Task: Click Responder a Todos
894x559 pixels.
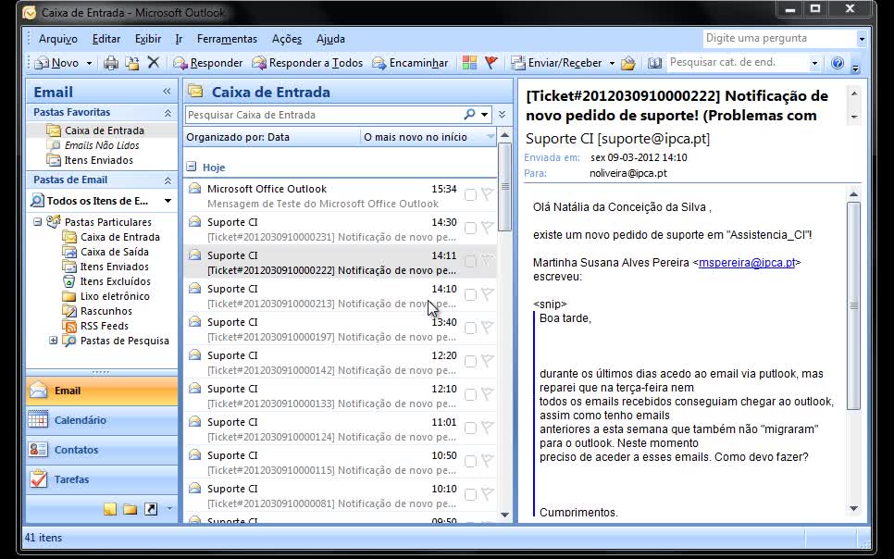Action: 307,63
